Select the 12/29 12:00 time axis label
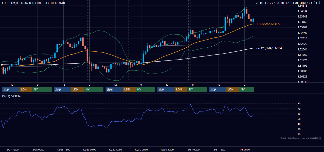Screen dimensions: 324x152 [115, 149]
